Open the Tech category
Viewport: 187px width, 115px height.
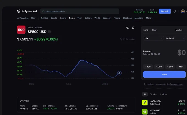80,18
